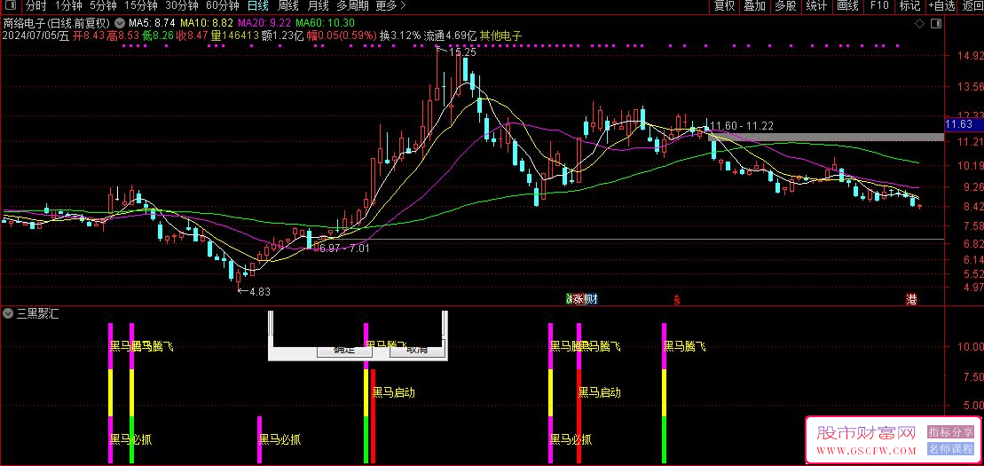Click the 其他电子 sector label
Viewport: 984px width, 466px height.
point(500,36)
